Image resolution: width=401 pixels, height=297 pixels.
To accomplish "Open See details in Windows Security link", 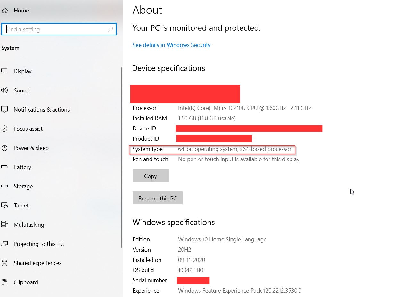I will click(171, 45).
